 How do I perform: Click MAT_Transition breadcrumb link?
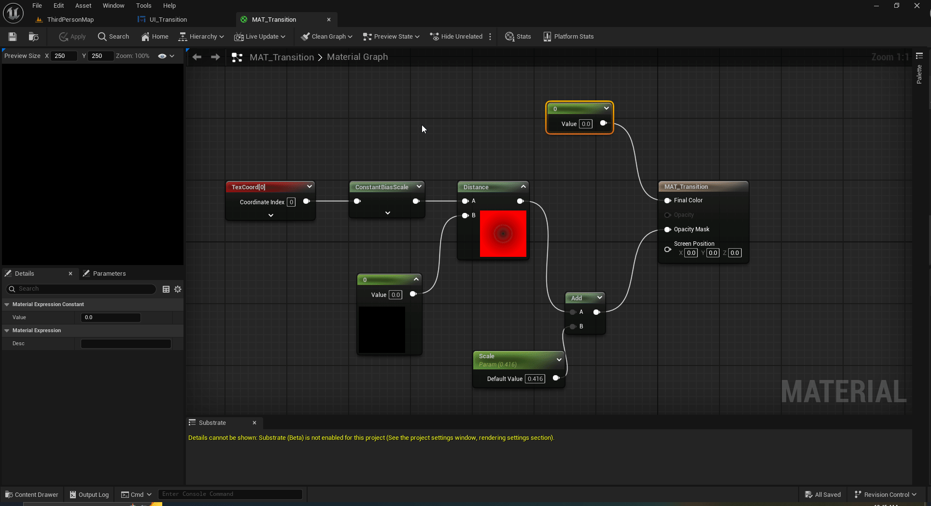282,57
